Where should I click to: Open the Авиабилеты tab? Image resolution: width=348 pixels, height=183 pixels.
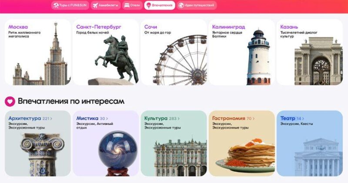(x=106, y=5)
